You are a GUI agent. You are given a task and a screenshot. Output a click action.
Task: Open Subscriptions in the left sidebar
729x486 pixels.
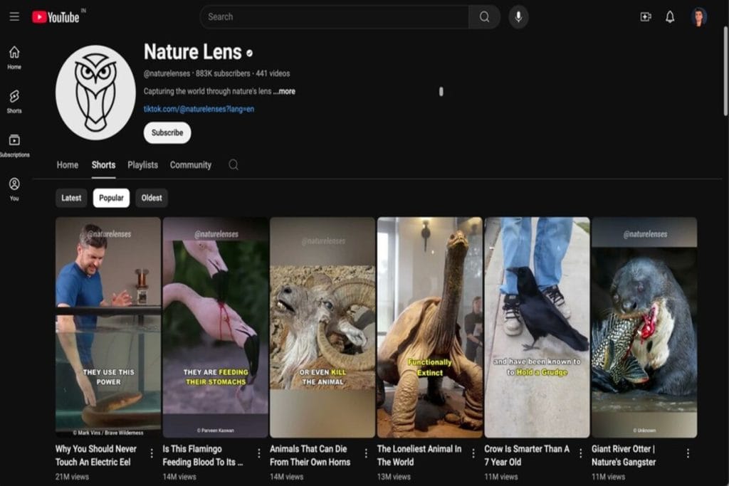[x=14, y=146]
